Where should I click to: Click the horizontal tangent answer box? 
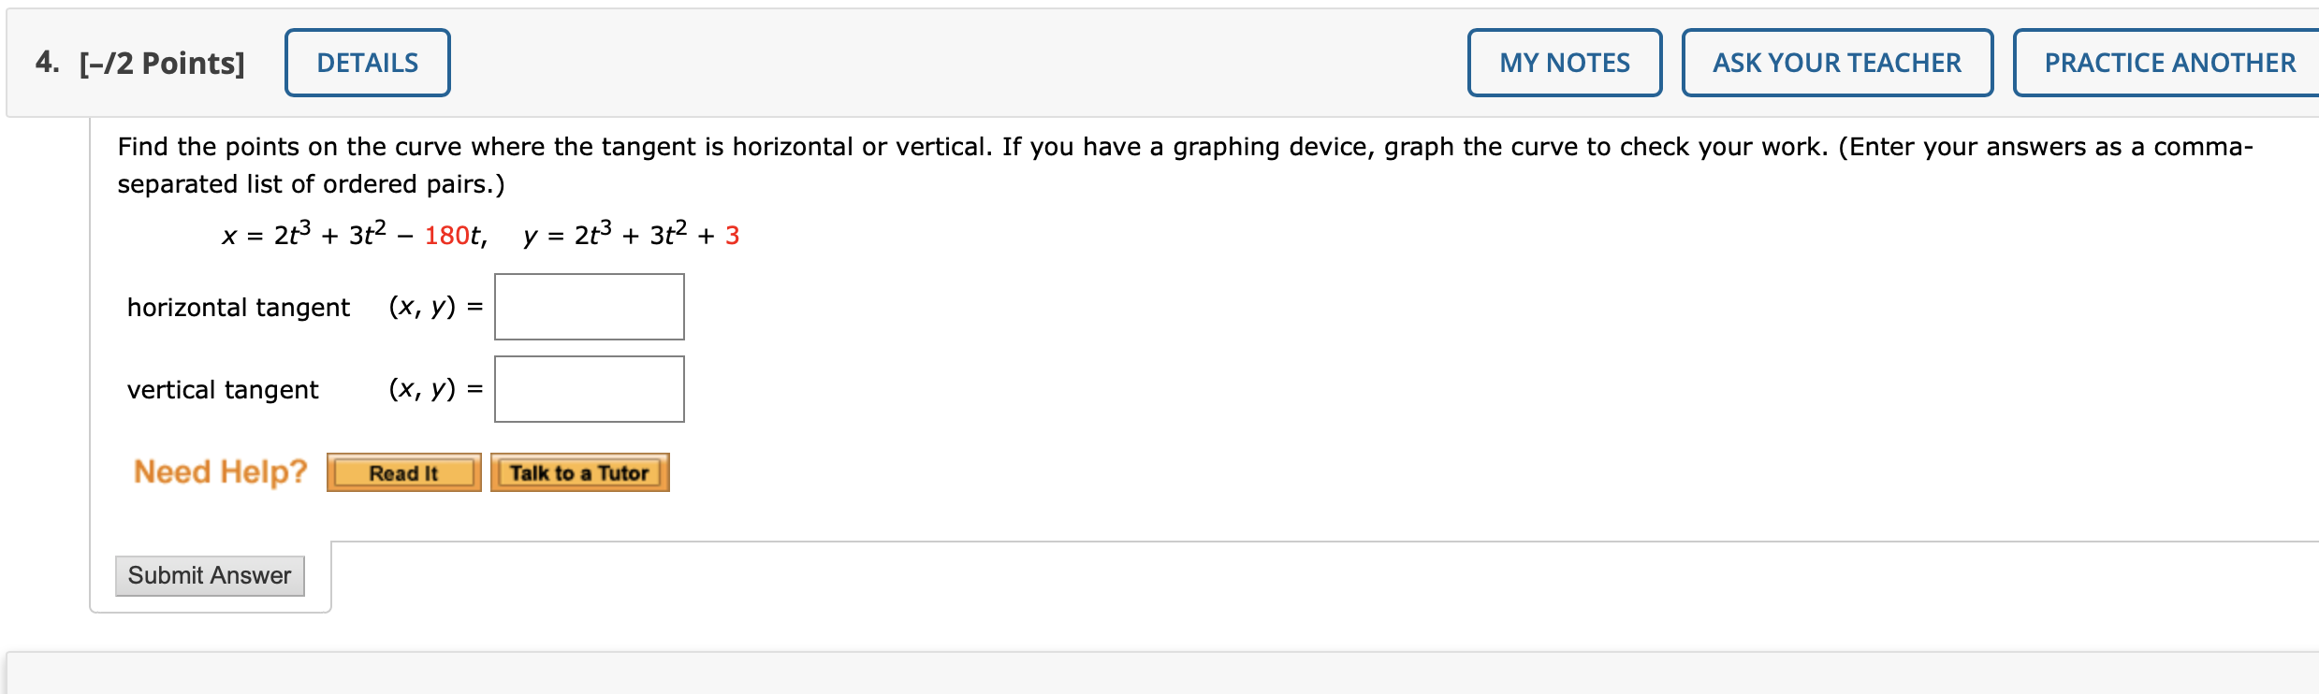click(589, 306)
